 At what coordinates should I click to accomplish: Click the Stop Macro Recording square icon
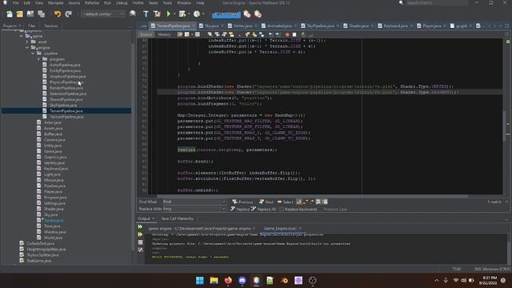pyautogui.click(x=294, y=34)
